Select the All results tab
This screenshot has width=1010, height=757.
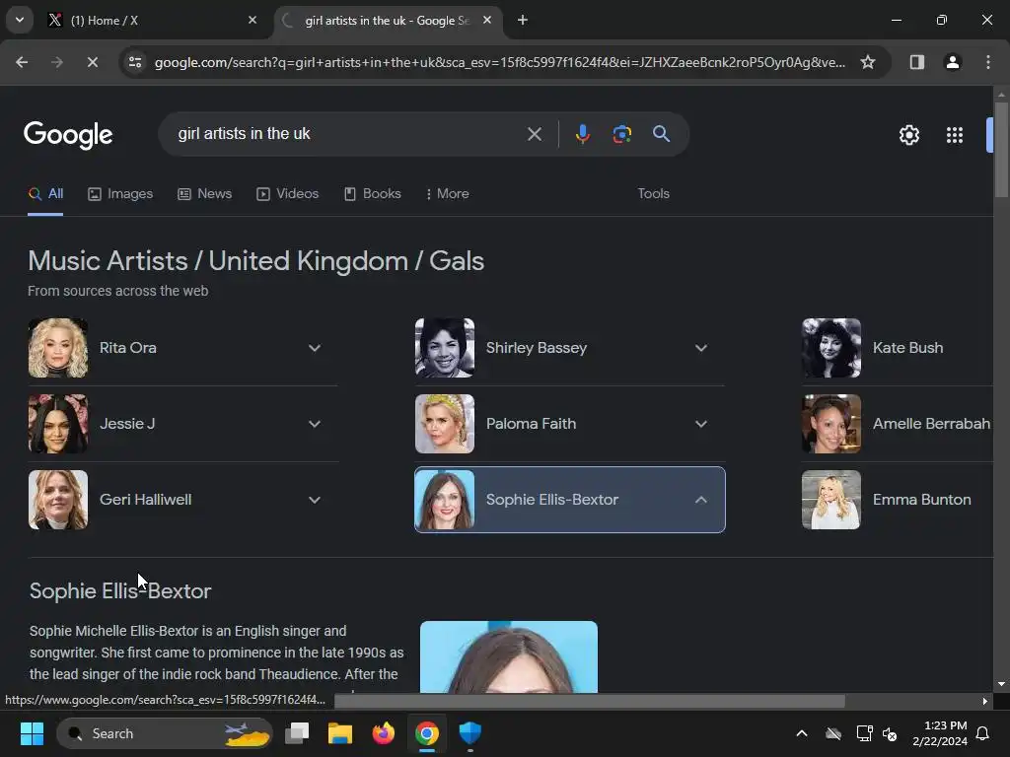point(45,194)
